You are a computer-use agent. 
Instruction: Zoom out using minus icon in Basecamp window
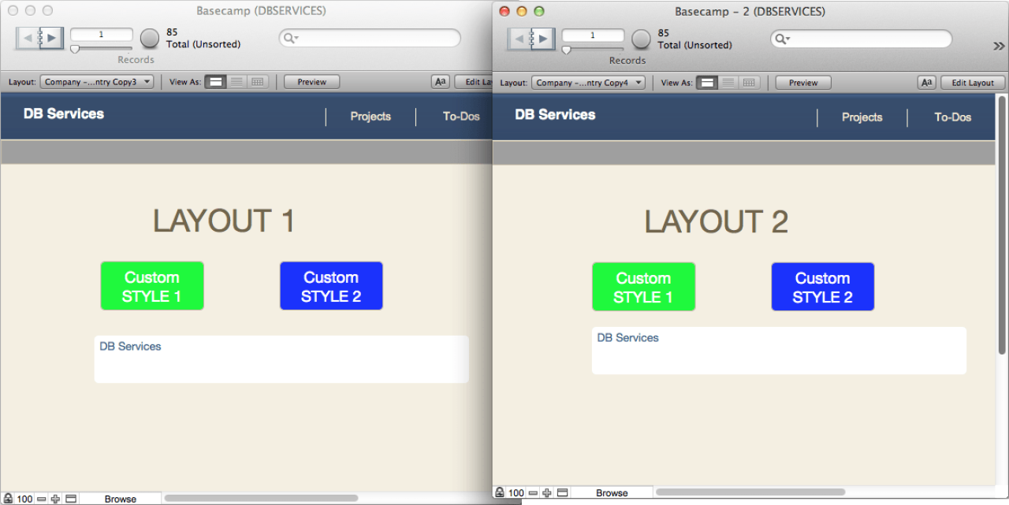click(42, 499)
